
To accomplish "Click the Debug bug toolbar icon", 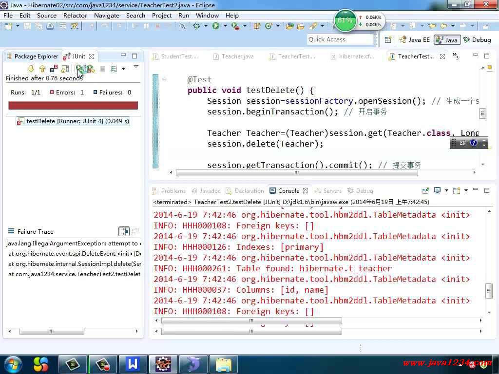I will tap(196, 26).
